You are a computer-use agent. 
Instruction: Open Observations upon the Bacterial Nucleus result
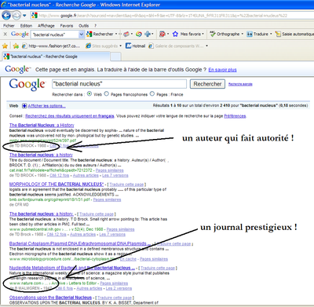pos(50,298)
